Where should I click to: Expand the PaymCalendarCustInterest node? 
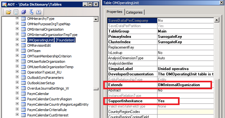tap(17, 115)
